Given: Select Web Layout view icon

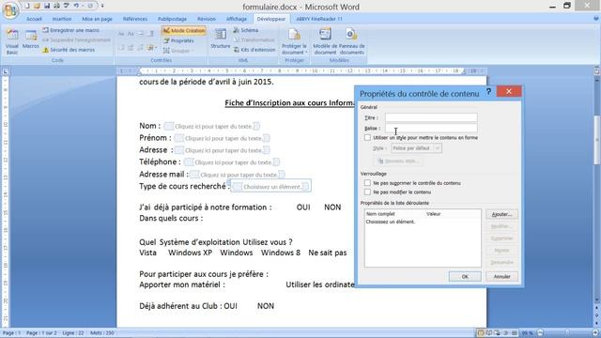Looking at the screenshot, I should click(x=498, y=332).
